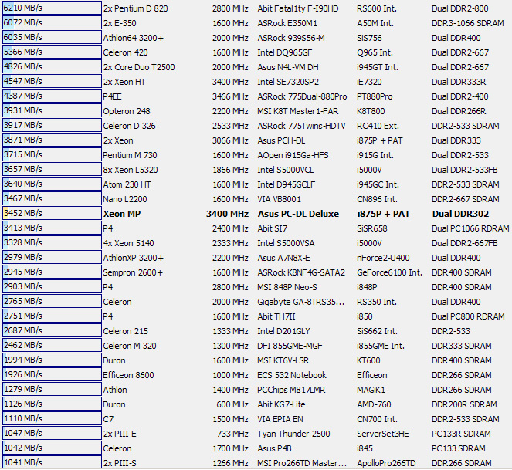The height and width of the screenshot is (470, 512).
Task: Select the 2x Pentium D 820 entry
Action: (135, 8)
